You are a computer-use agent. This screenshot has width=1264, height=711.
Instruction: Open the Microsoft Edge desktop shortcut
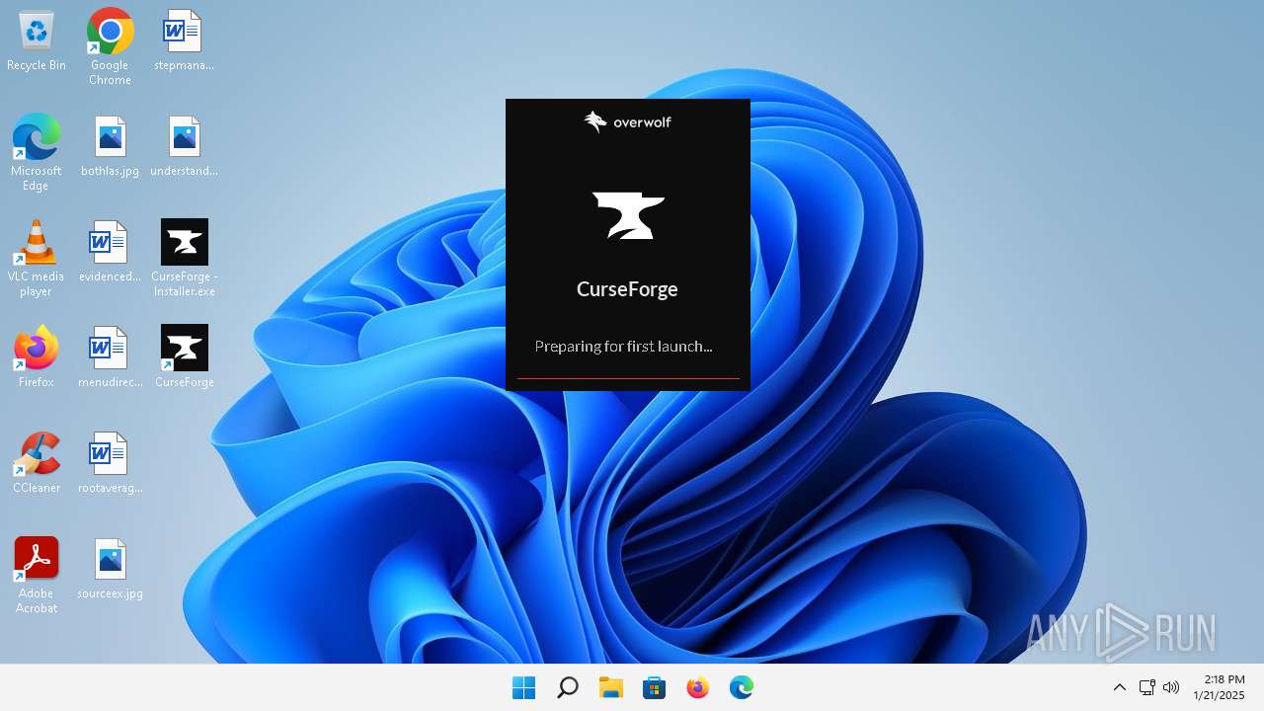pos(37,152)
